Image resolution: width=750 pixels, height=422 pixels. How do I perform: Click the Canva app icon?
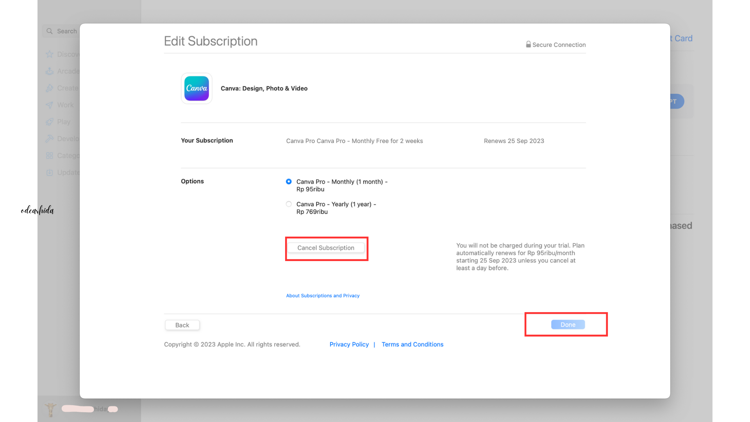(196, 88)
